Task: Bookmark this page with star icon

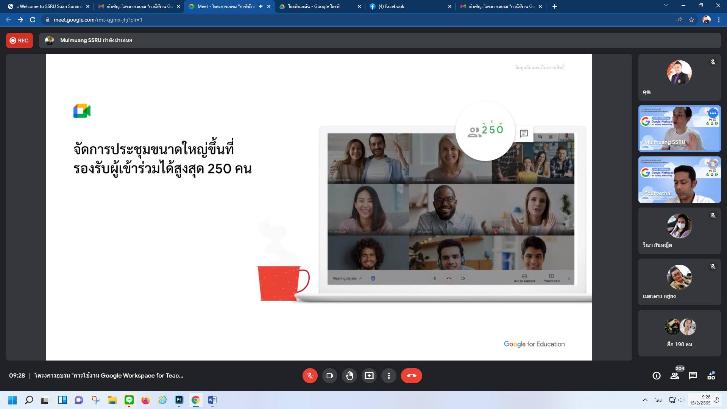Action: click(x=691, y=20)
